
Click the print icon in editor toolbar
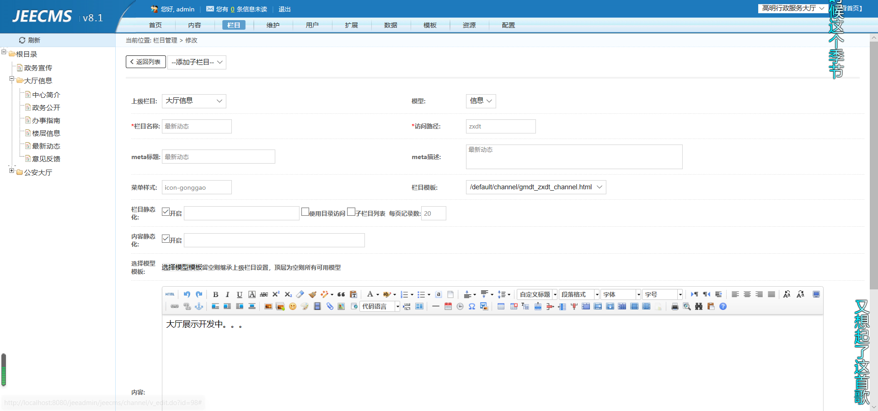click(x=675, y=306)
